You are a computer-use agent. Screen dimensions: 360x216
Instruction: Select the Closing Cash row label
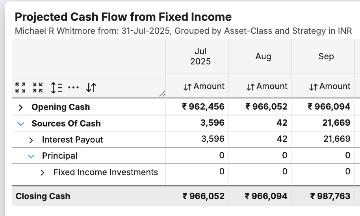tap(43, 196)
